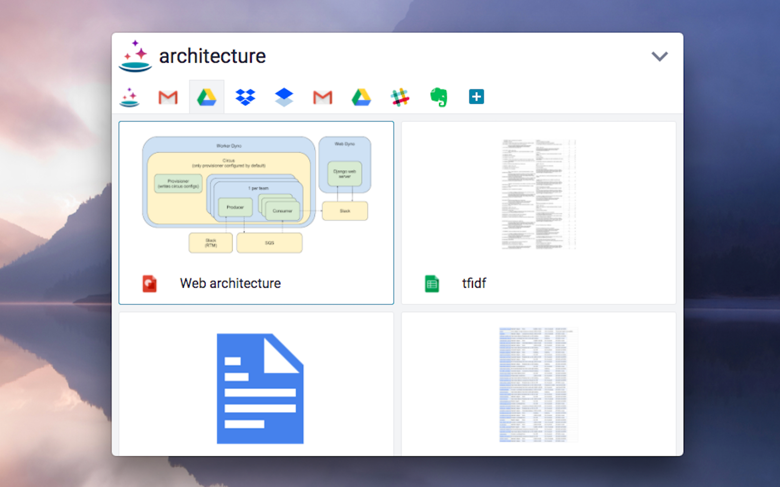Click the large star logo beside the architecture search text
This screenshot has width=780, height=487.
[x=135, y=56]
